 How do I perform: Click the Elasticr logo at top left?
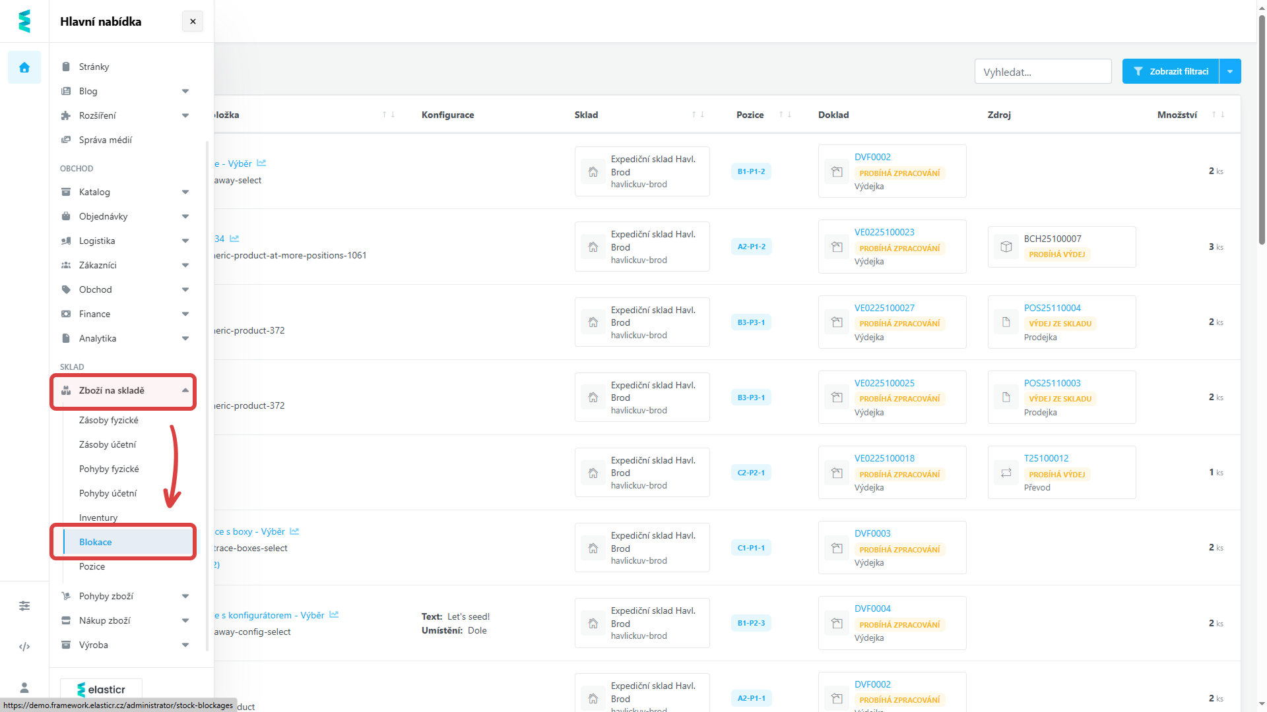click(24, 21)
